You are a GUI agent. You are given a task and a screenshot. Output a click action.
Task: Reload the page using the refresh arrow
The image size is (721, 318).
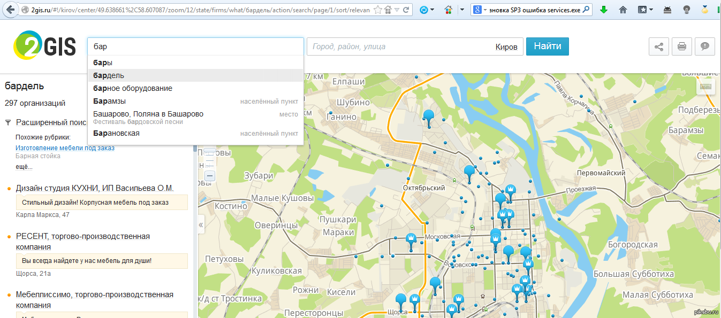pos(406,10)
